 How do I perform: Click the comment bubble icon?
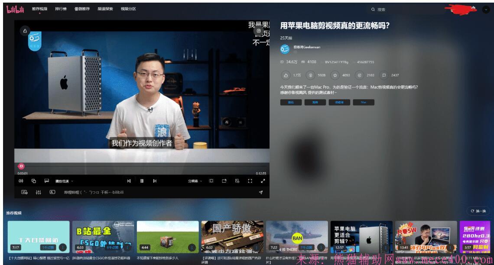[383, 75]
